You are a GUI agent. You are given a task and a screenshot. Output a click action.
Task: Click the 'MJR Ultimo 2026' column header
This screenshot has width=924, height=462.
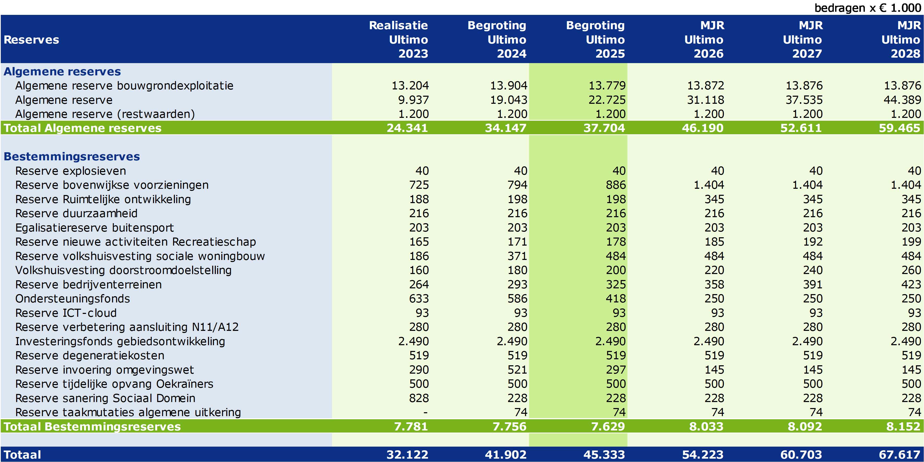point(704,39)
